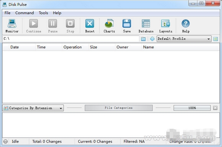This screenshot has width=222, height=147.
Task: Start monitoring with the Monitor icon
Action: coord(12,26)
